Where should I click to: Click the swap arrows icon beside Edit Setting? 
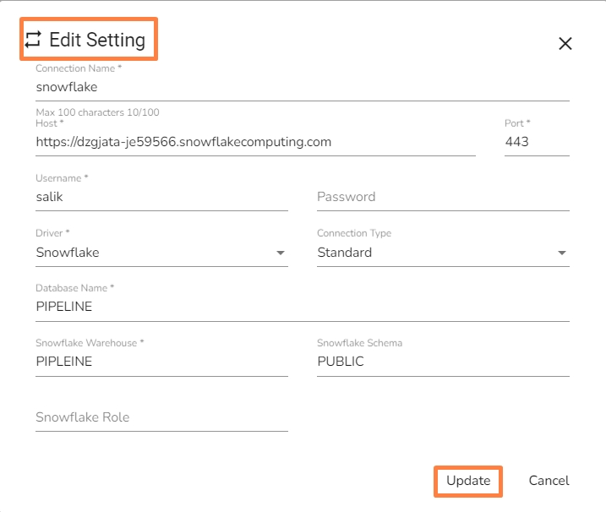tap(33, 40)
